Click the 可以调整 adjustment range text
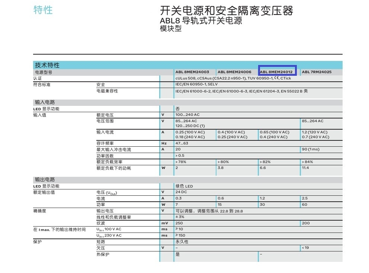The image size is (369, 273). click(209, 211)
